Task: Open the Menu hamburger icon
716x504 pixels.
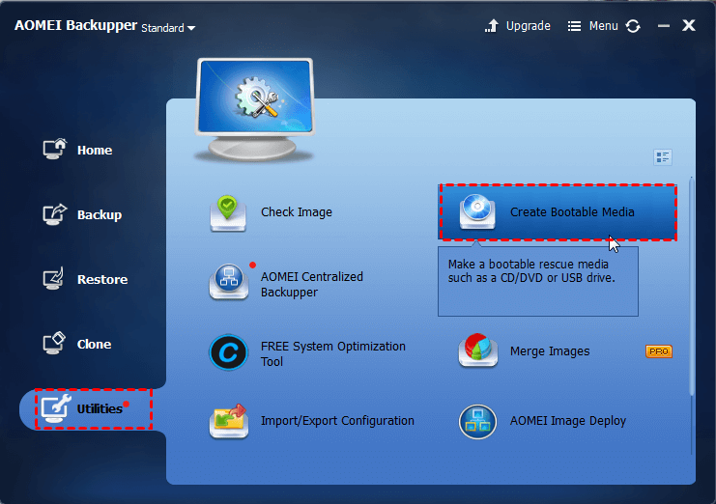Action: (x=574, y=26)
